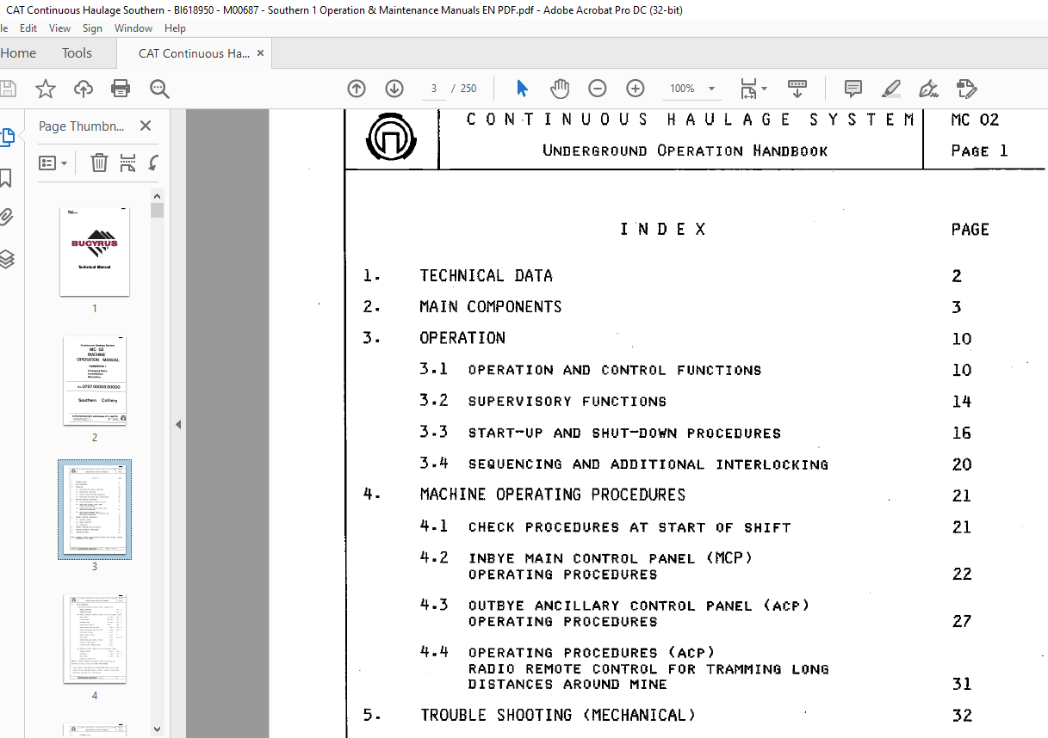The width and height of the screenshot is (1048, 738).
Task: Click SEQUENCING AND ADDITIONAL INTERLOCKING entry
Action: click(x=648, y=464)
